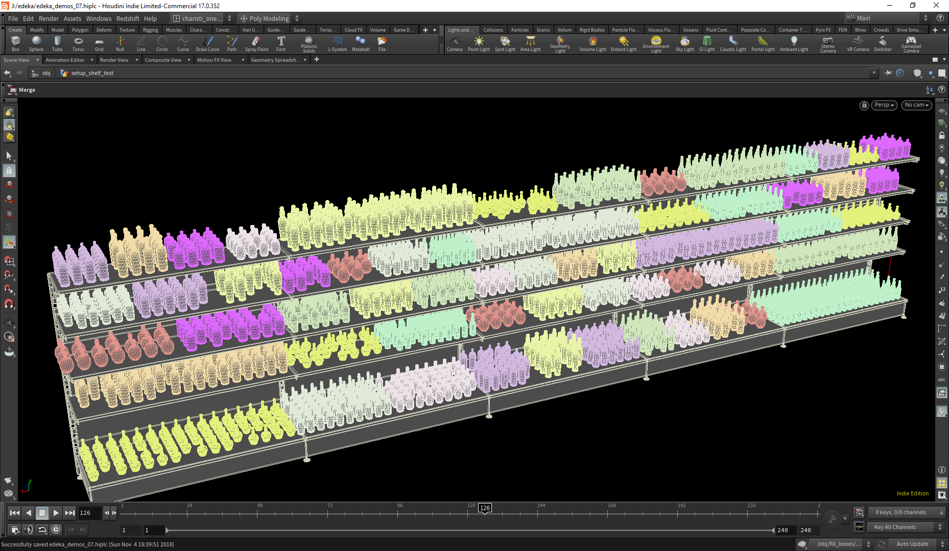Click the Auto Update button
The image size is (949, 551).
tap(912, 544)
